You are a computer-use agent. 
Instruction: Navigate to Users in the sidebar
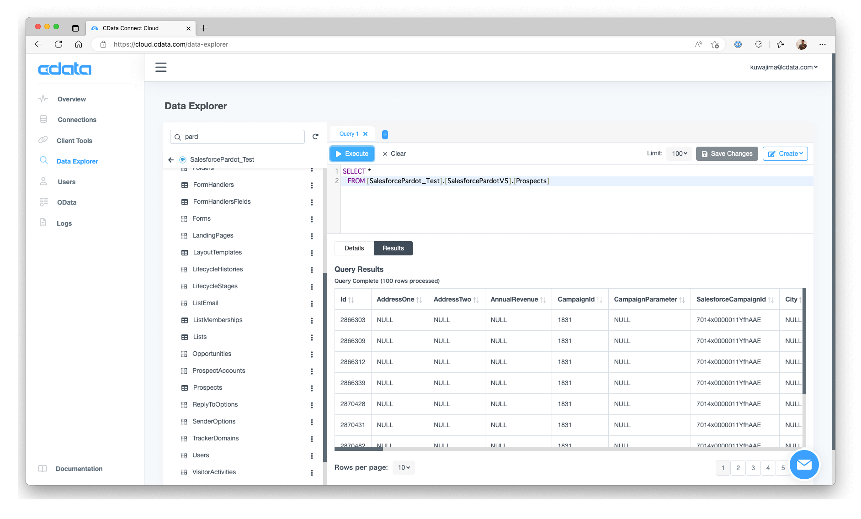(67, 182)
